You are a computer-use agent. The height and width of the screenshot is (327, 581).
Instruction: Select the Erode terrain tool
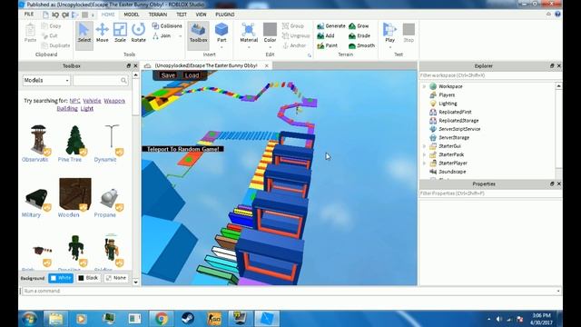[359, 35]
